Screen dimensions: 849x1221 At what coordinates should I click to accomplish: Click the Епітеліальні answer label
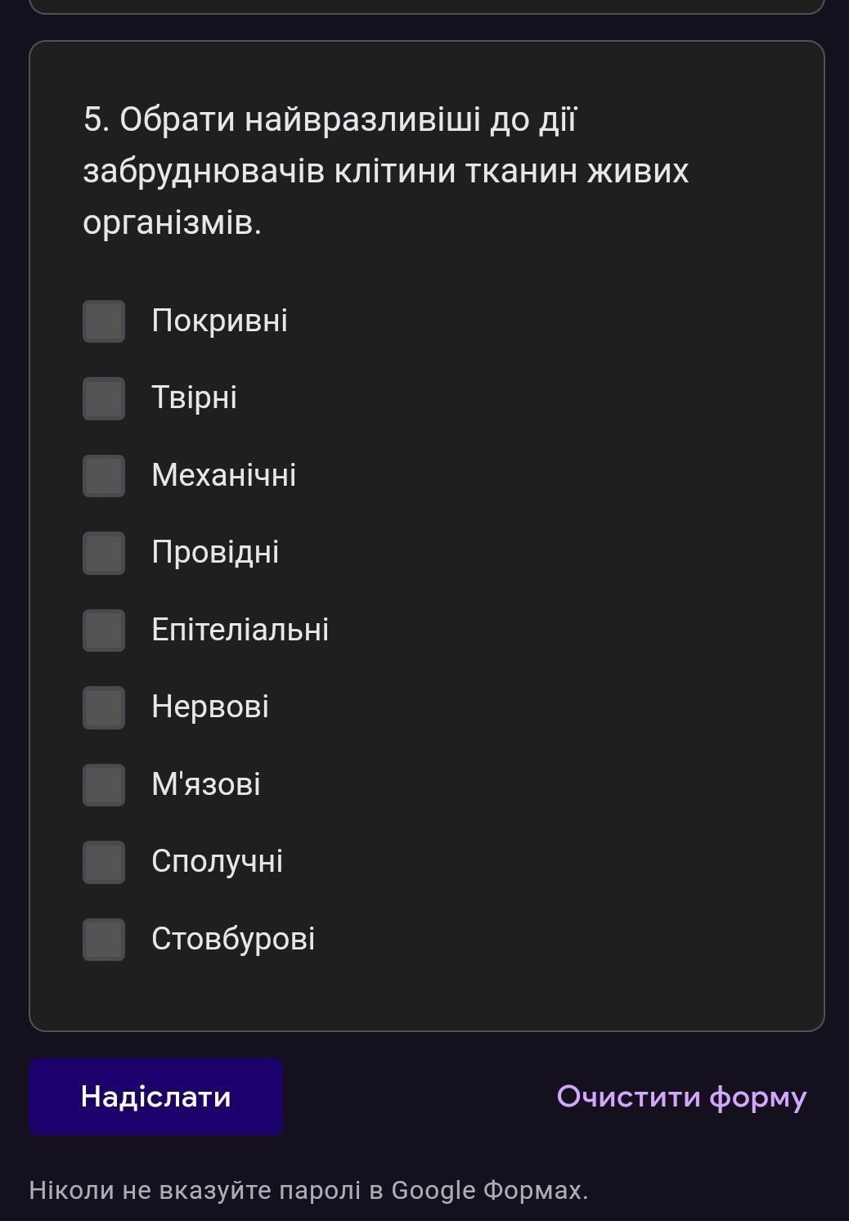(240, 630)
